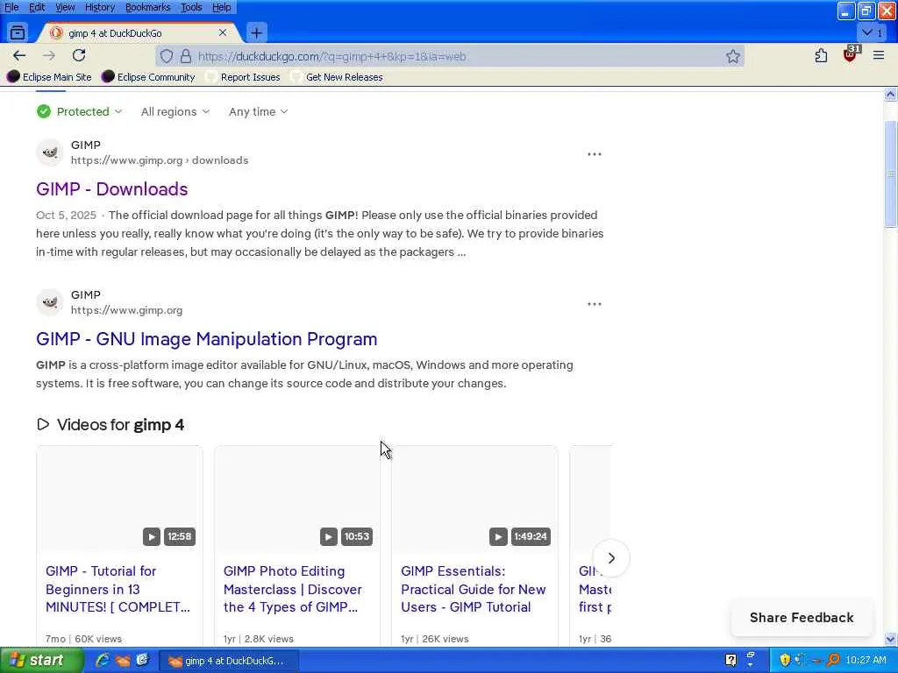Open GIMP - GNU Image Manipulation Program link
The image size is (898, 673).
[207, 339]
